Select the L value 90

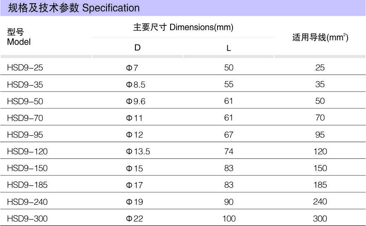(229, 202)
